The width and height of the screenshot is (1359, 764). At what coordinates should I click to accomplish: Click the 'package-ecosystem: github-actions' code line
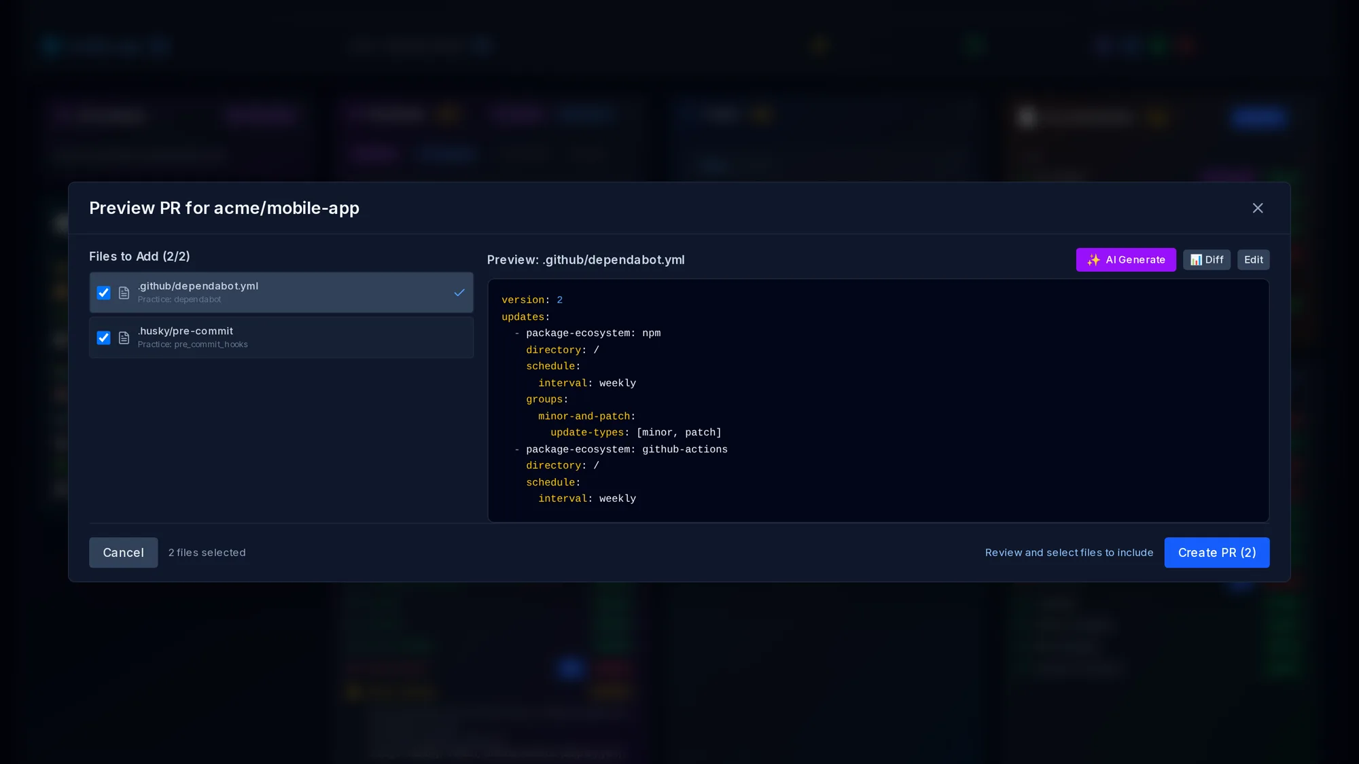[x=621, y=449]
